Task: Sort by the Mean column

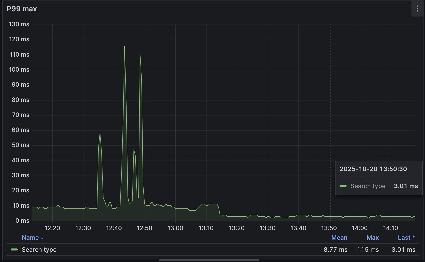Action: click(339, 237)
